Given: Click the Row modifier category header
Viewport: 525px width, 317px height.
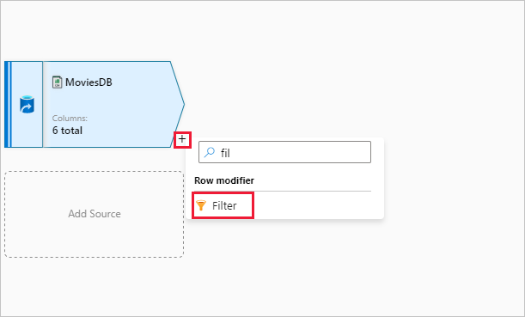Looking at the screenshot, I should click(224, 180).
